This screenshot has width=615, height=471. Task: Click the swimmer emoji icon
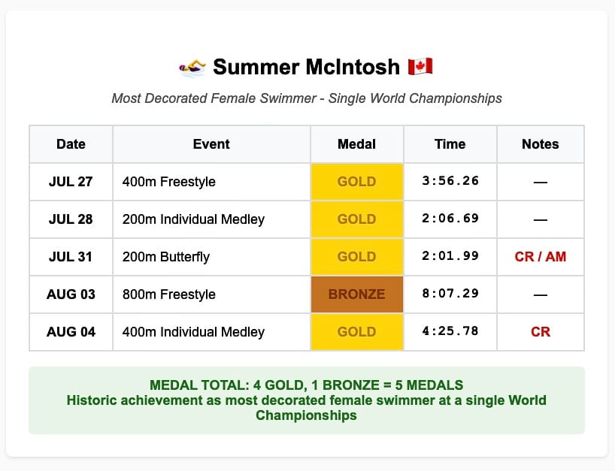(x=192, y=68)
